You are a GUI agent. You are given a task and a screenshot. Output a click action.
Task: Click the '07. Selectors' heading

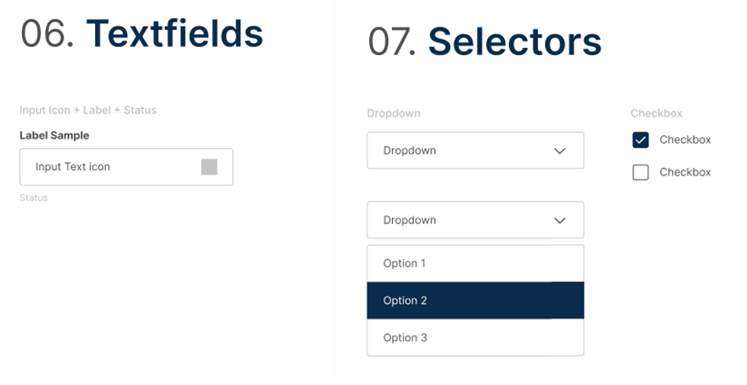(484, 41)
